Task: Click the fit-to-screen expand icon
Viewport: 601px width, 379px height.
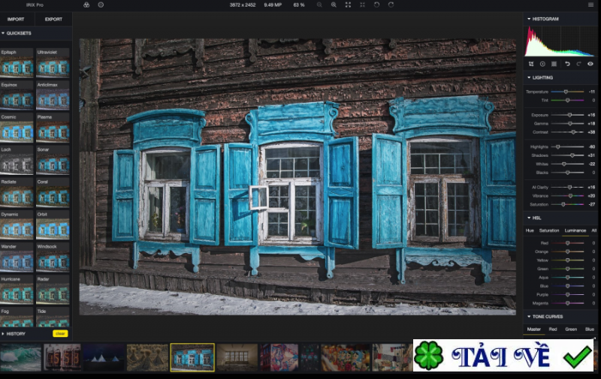Action: pyautogui.click(x=348, y=5)
